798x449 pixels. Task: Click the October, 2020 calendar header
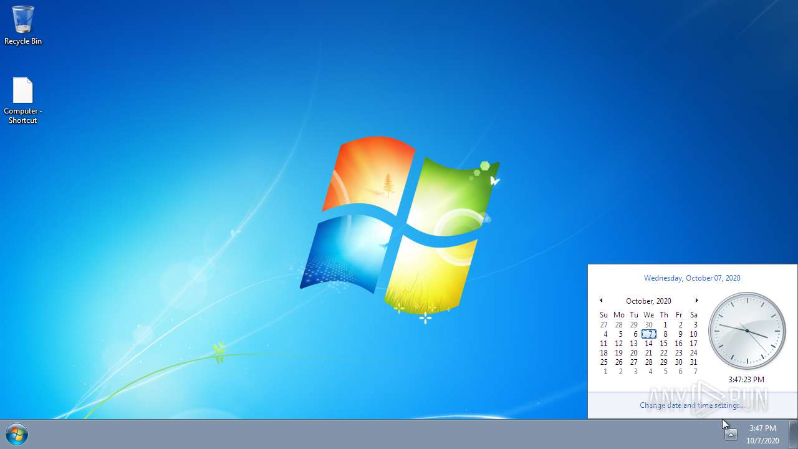tap(648, 301)
